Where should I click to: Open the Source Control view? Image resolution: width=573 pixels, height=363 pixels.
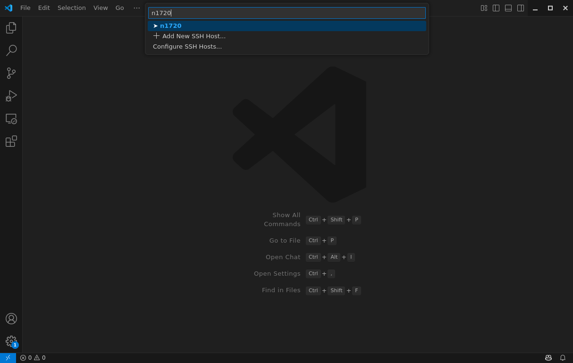11,73
